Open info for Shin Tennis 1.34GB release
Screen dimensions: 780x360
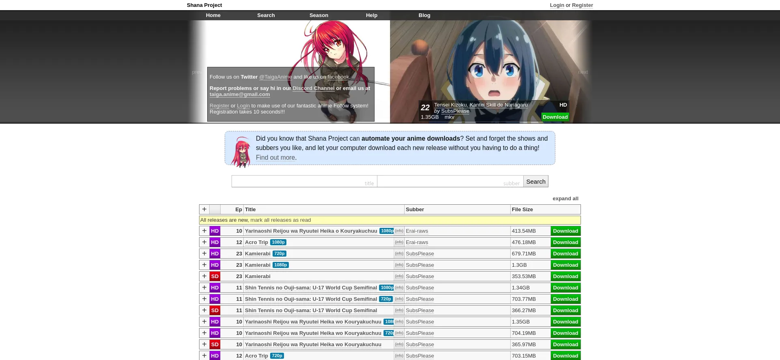point(399,287)
